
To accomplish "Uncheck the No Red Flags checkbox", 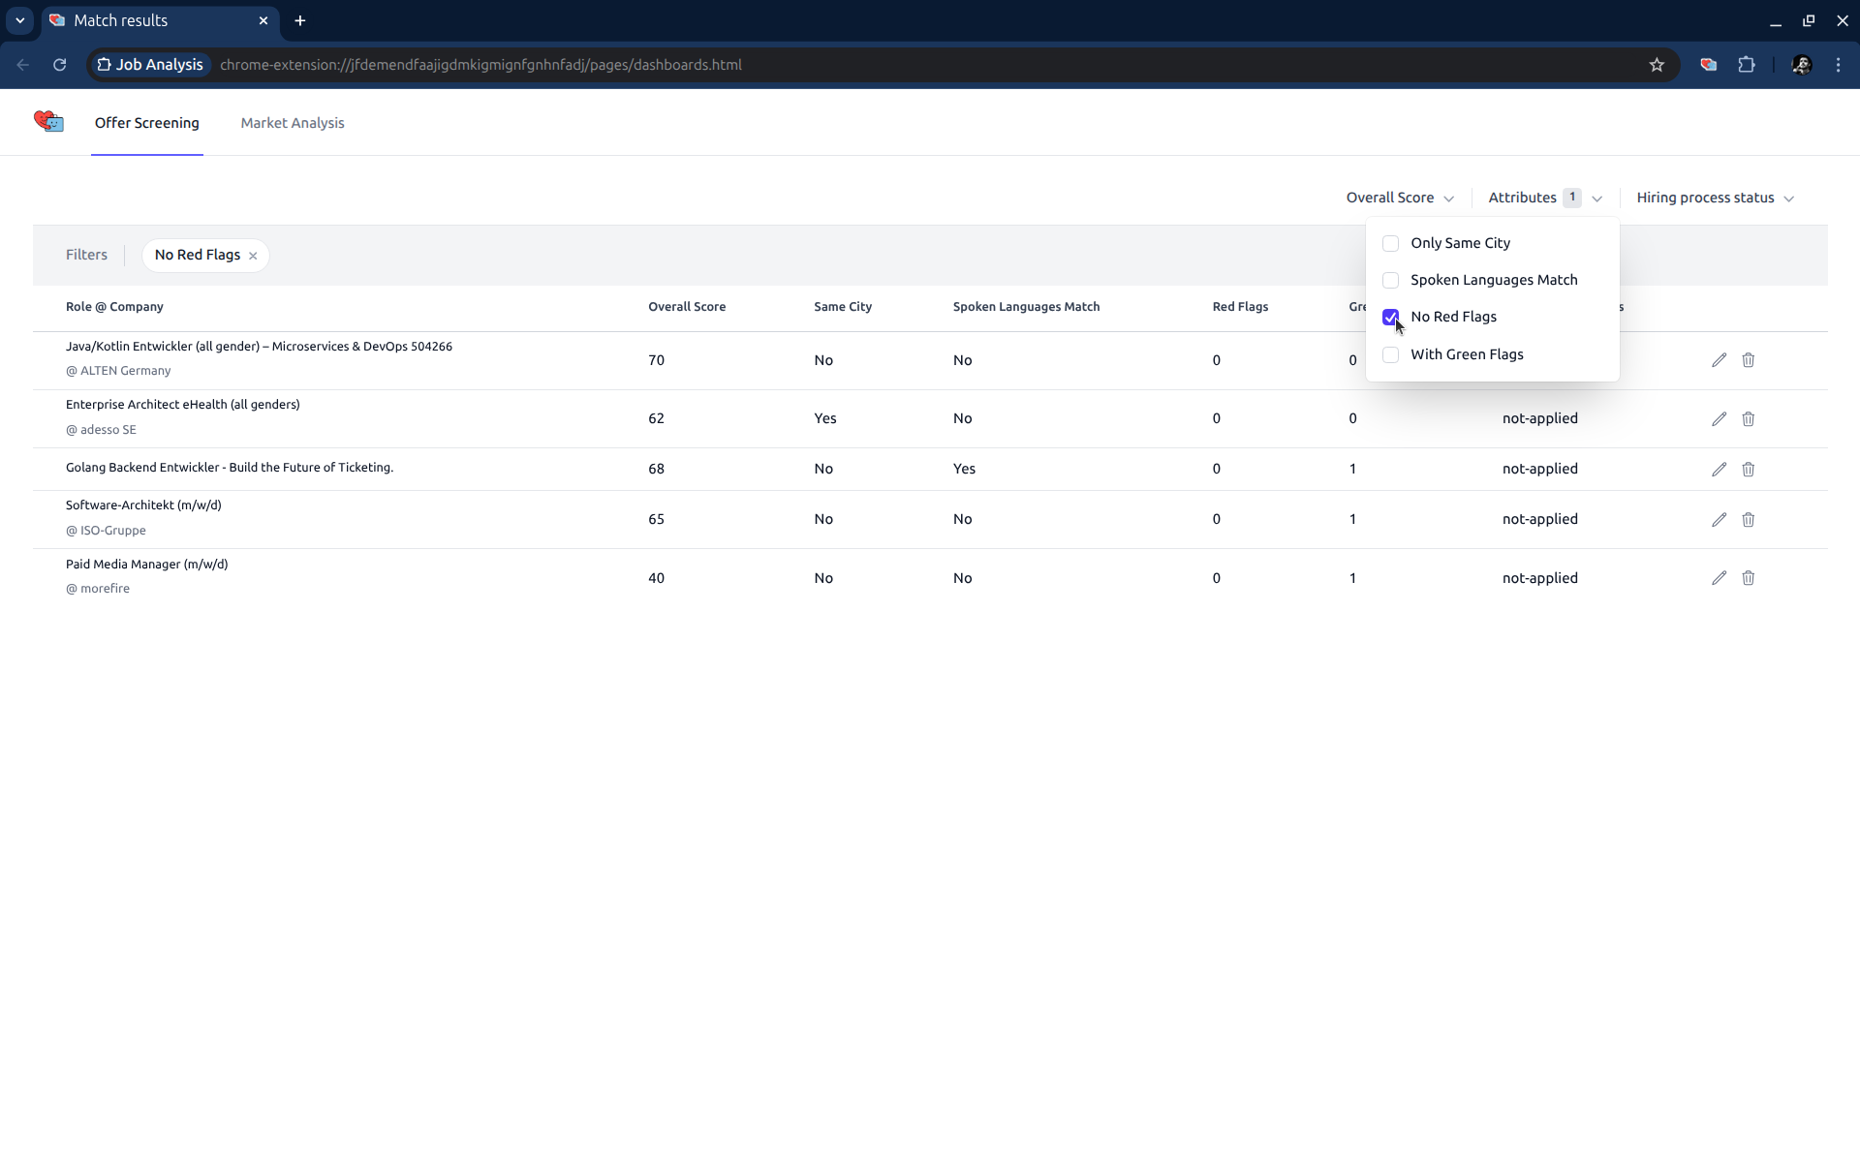I will pyautogui.click(x=1390, y=318).
